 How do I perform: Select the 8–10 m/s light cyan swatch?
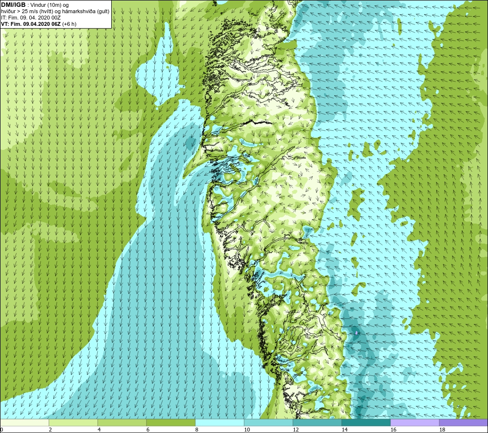[x=220, y=422]
